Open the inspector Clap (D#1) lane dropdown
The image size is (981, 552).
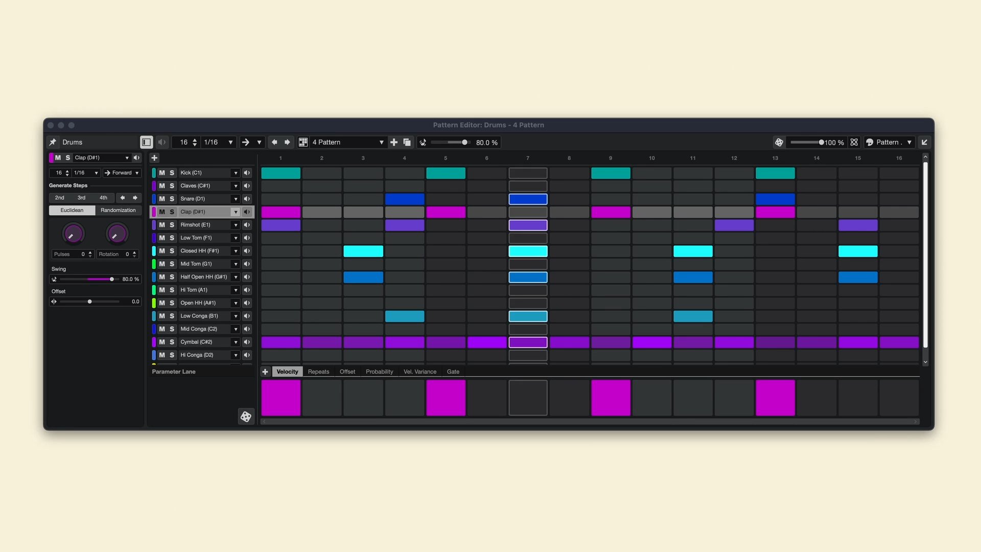[102, 157]
